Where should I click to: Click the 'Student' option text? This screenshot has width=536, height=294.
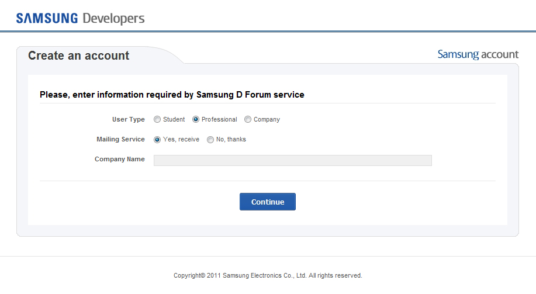(x=174, y=119)
